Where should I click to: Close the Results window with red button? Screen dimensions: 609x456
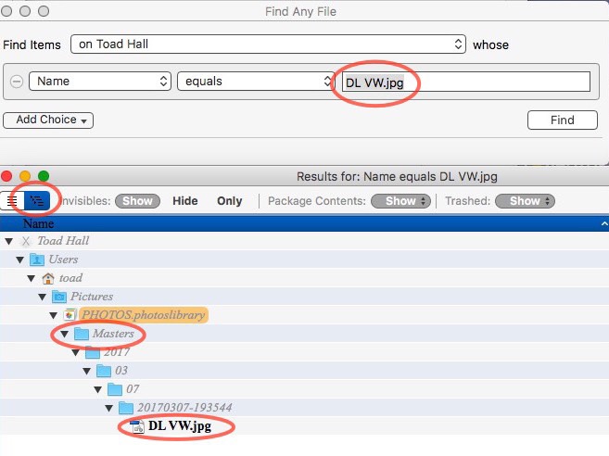(6, 176)
